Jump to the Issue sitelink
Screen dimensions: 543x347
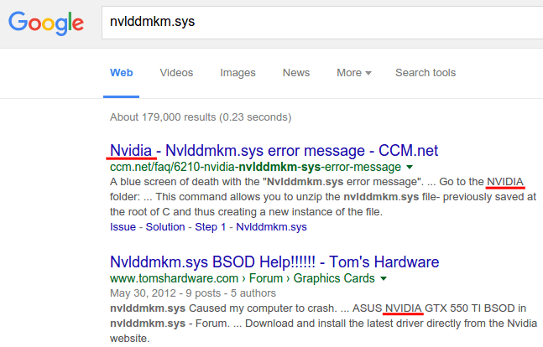(x=123, y=227)
